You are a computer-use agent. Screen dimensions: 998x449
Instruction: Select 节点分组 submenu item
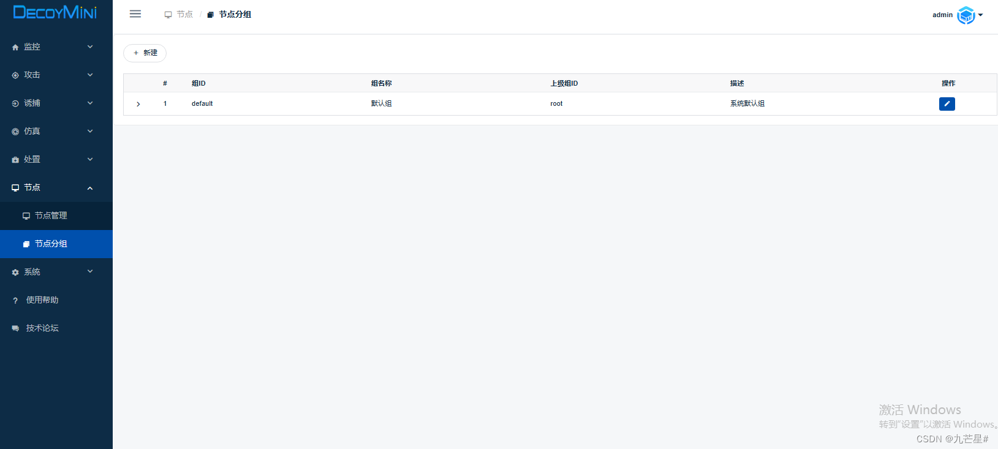(x=56, y=243)
